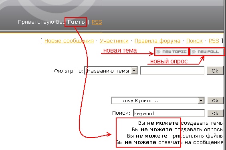226x150 pixels.
Task: Click the empty filter text field
Action: [x=172, y=71]
